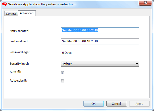Open the Security level dropdown
This screenshot has height=111, width=154.
tap(100, 64)
